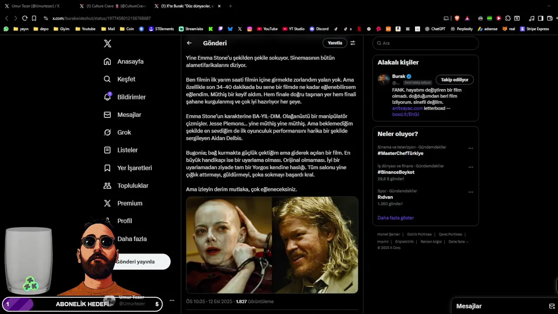Viewport: 558px width, 314px height.
Task: Open Hizmet Şartları footer link
Action: (388, 235)
